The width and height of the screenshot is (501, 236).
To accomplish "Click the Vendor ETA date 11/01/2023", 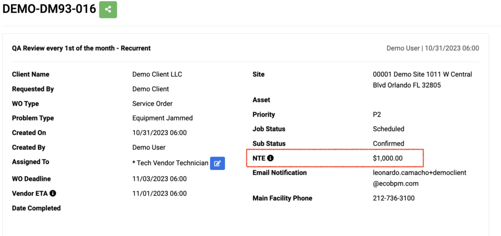I will tap(159, 193).
